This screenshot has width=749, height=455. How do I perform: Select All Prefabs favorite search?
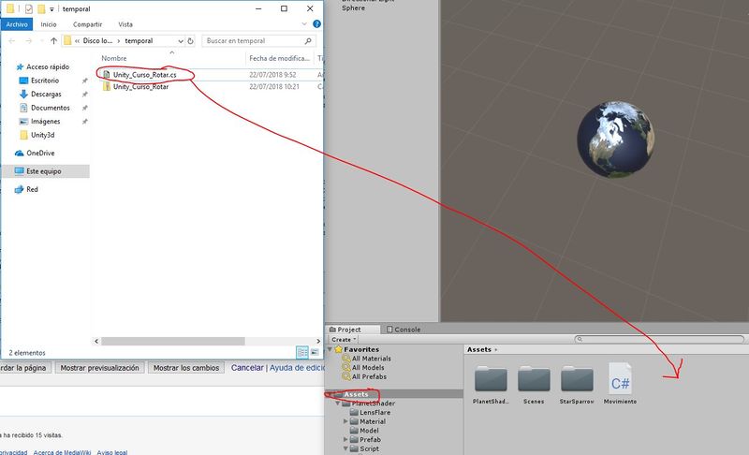click(369, 376)
